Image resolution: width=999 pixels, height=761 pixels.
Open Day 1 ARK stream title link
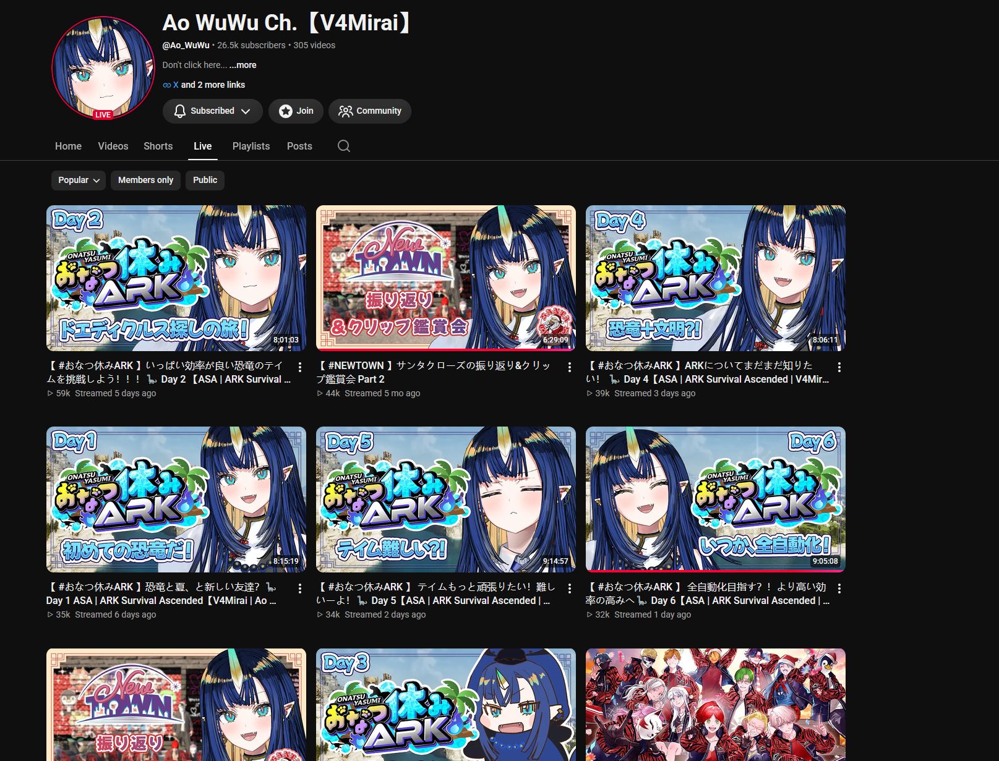point(161,593)
